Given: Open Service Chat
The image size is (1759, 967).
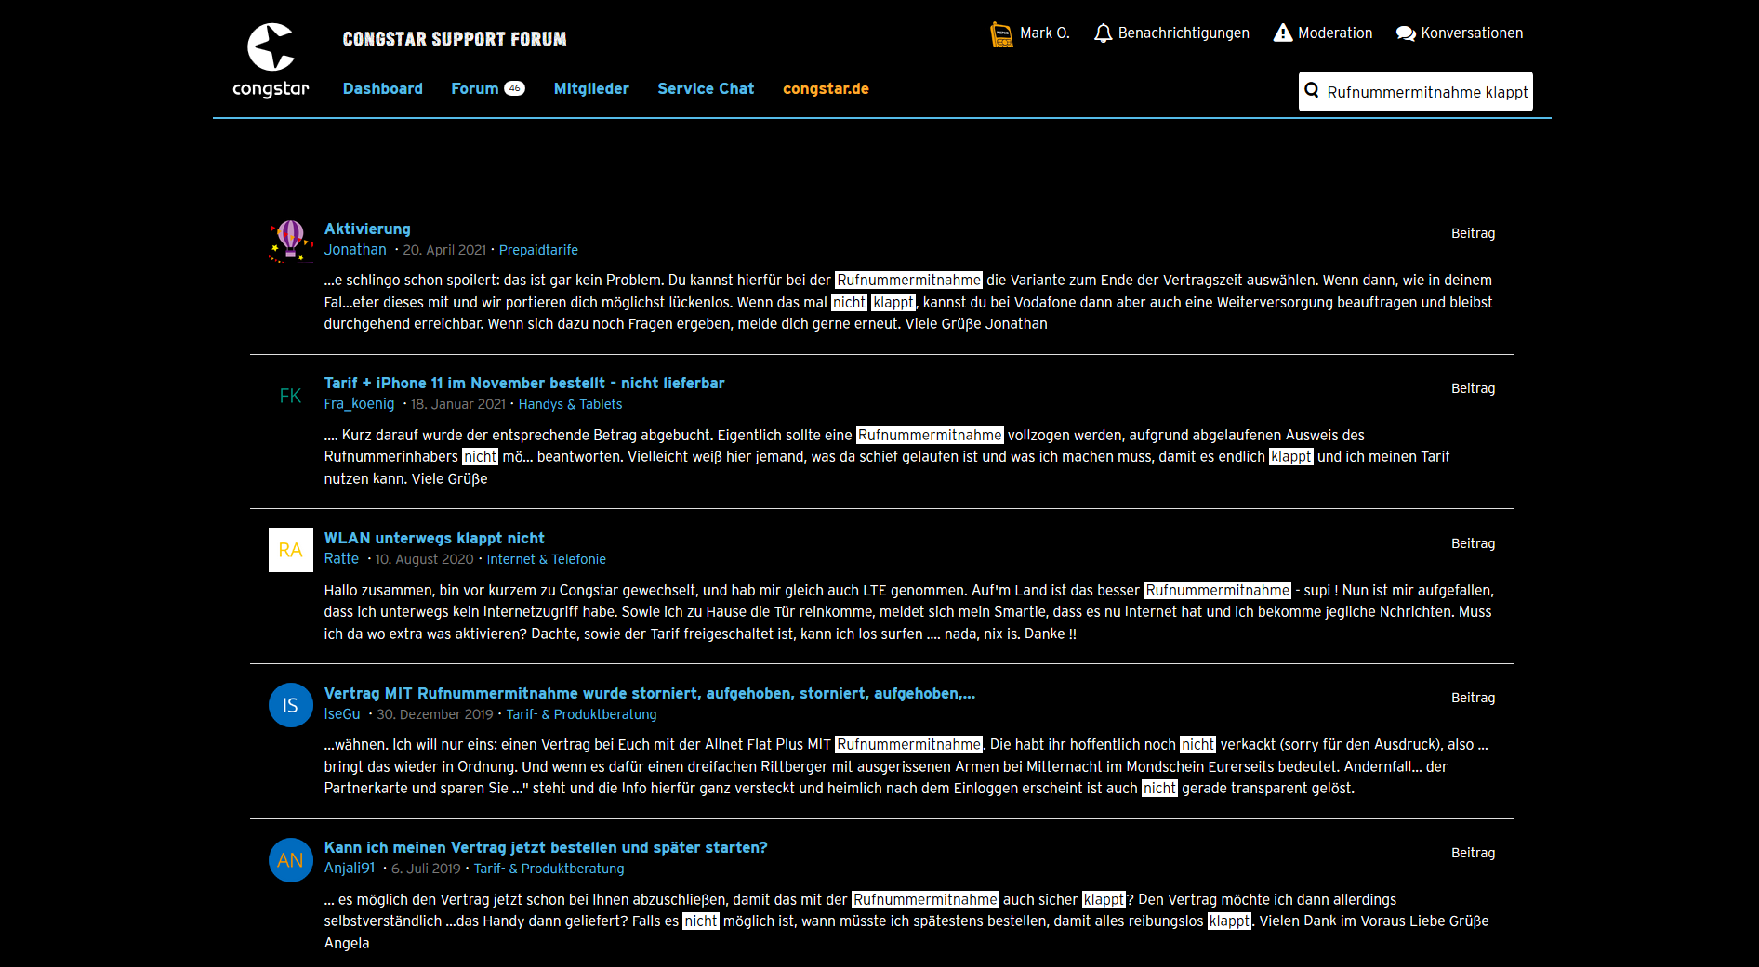Looking at the screenshot, I should coord(706,88).
